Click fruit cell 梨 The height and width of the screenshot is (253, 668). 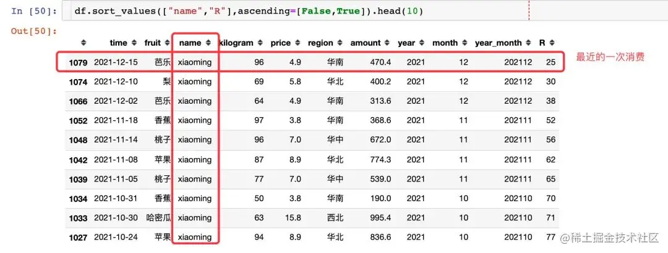point(167,81)
